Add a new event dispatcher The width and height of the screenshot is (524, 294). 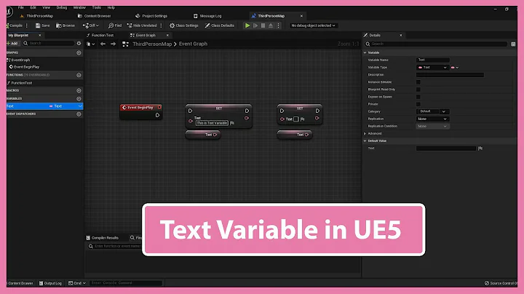[79, 114]
